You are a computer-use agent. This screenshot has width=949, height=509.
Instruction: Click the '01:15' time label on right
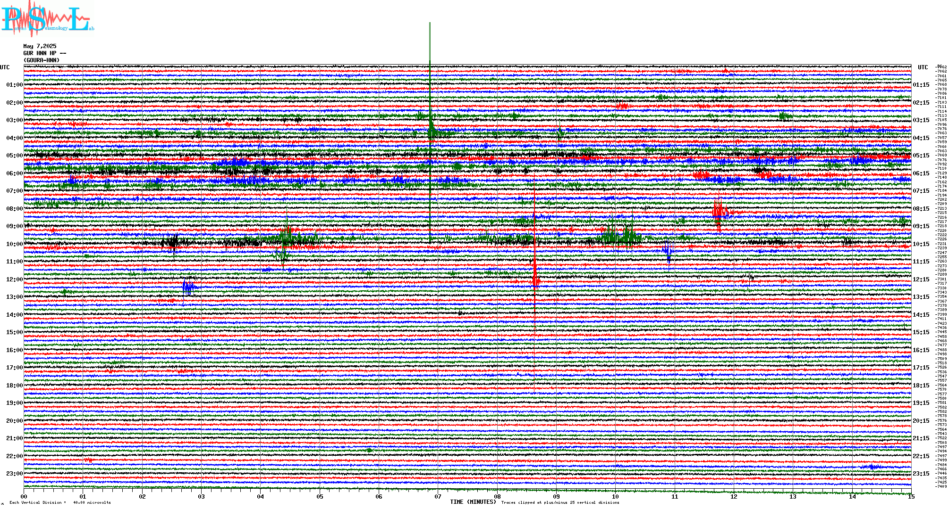[921, 85]
